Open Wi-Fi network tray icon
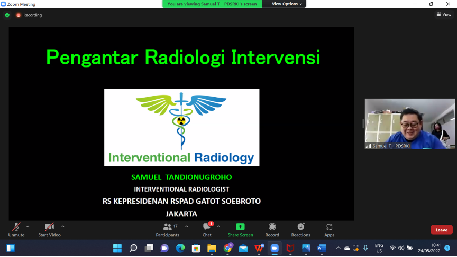 coord(392,248)
